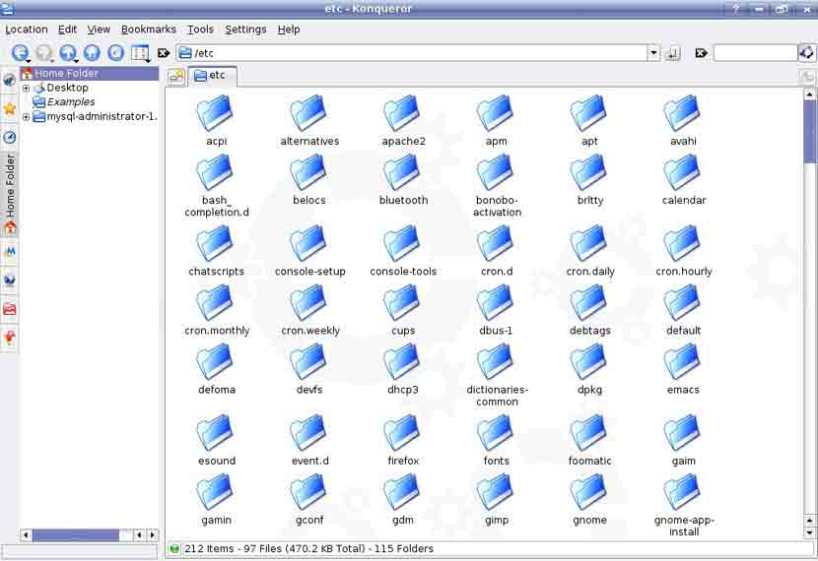Switch to the etc tab
818x561 pixels.
[x=212, y=76]
